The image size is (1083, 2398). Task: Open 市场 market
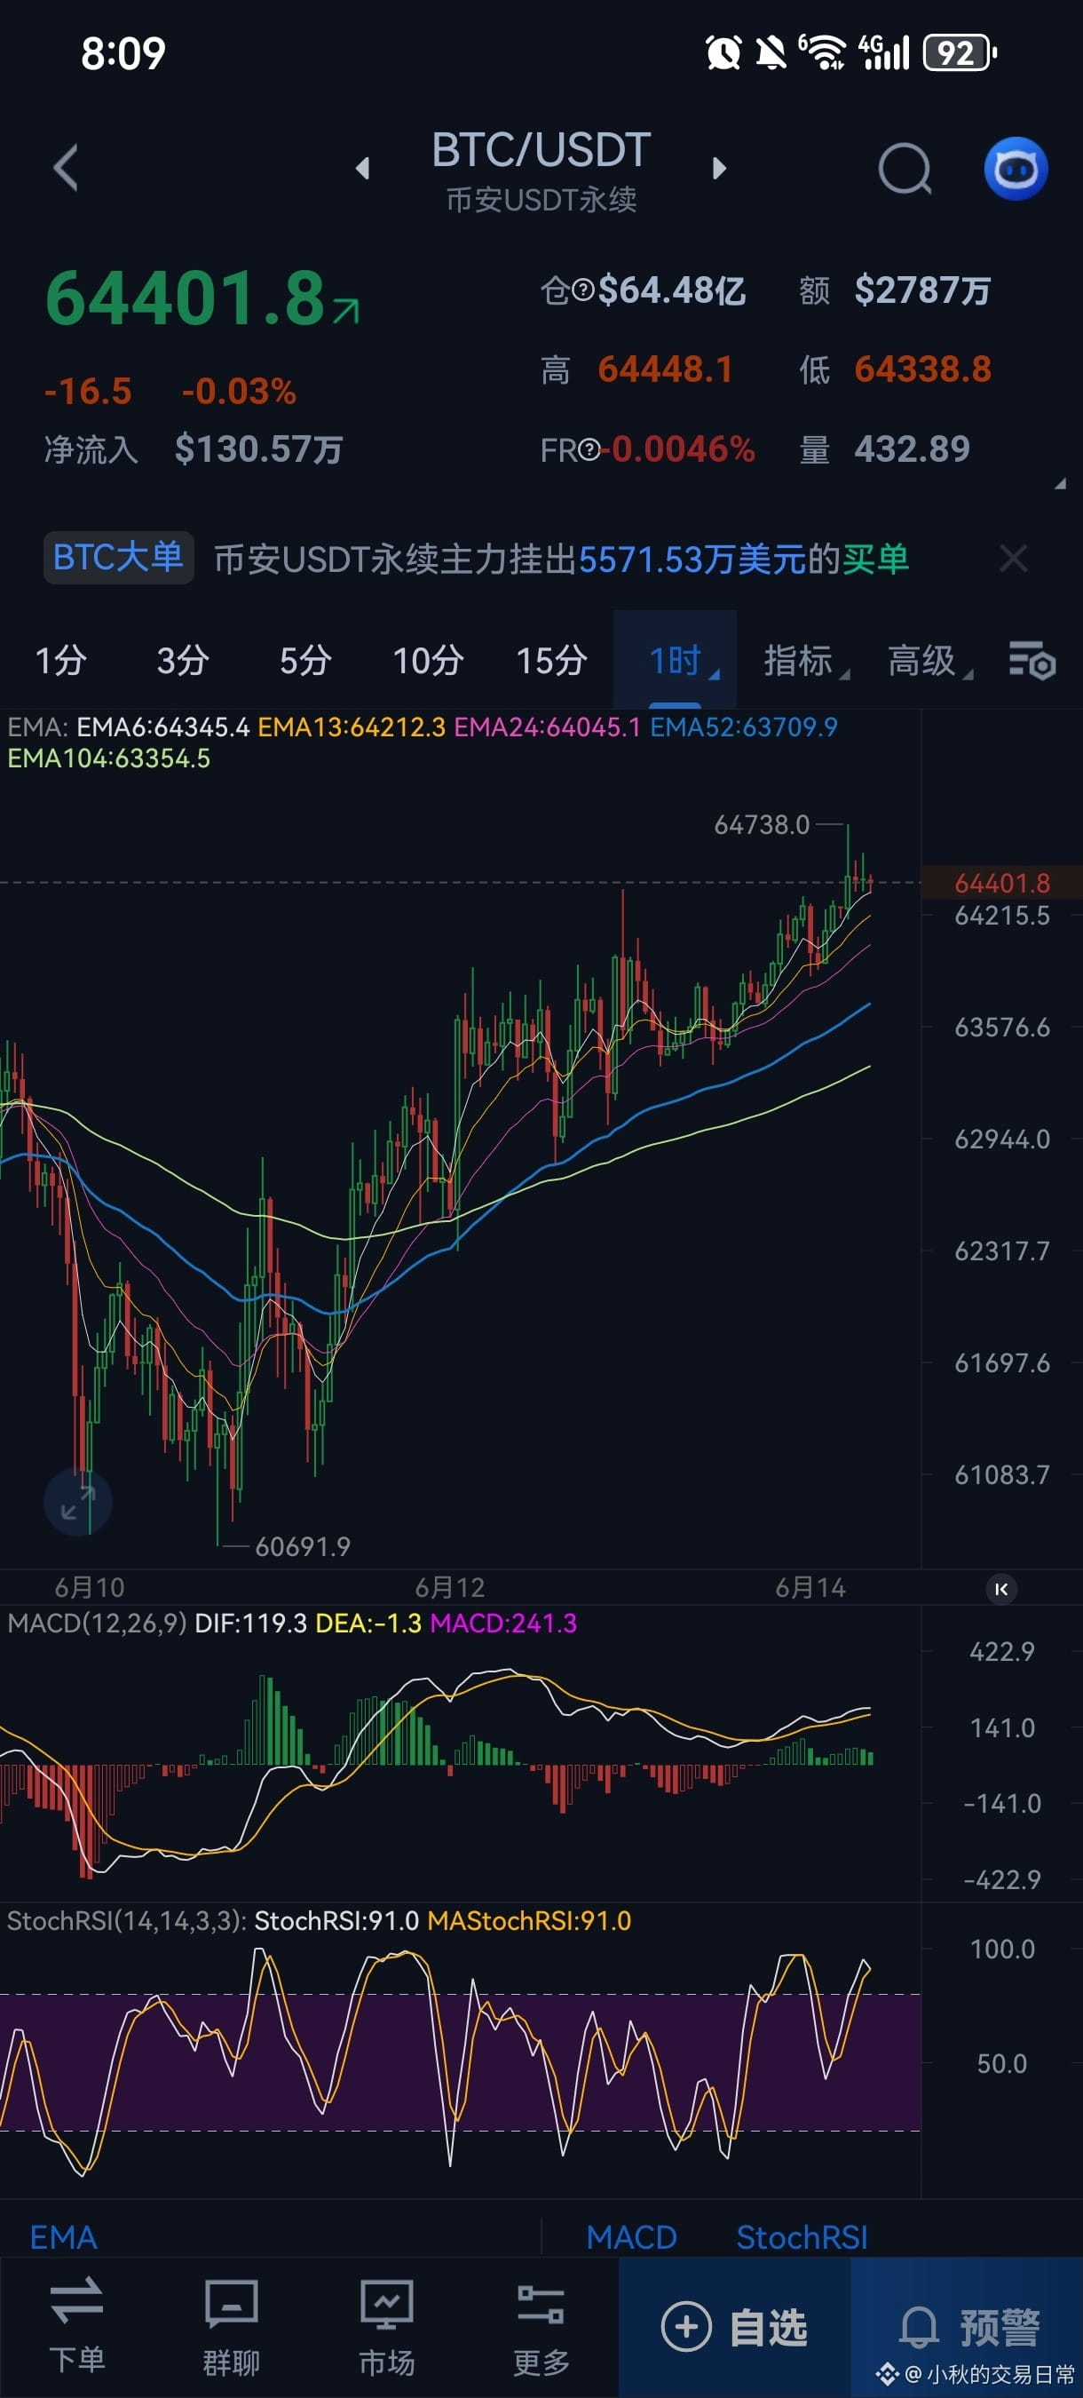point(387,2326)
